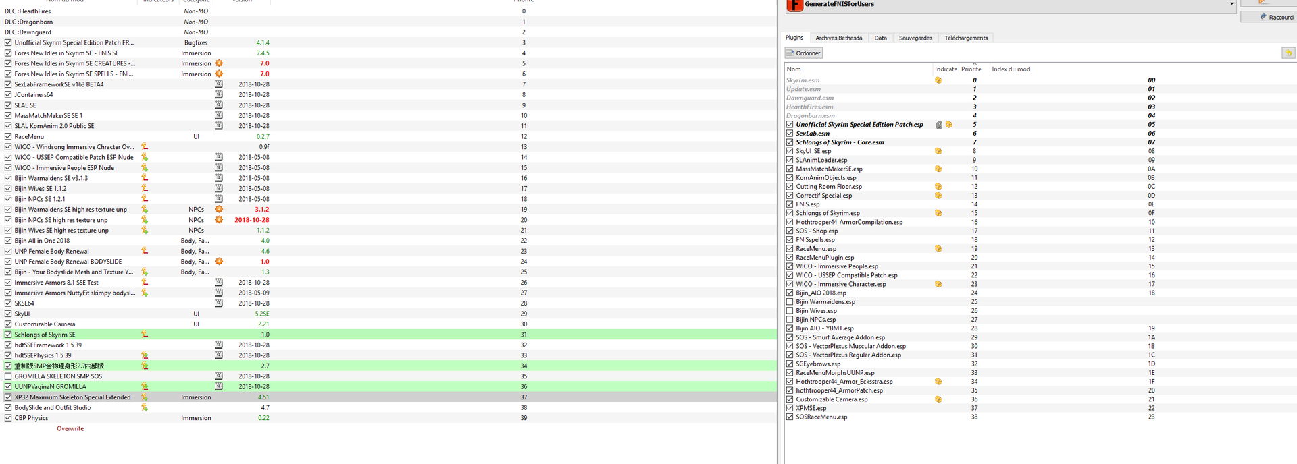Disable the SexLab.esm plugin checkbox

tap(789, 134)
